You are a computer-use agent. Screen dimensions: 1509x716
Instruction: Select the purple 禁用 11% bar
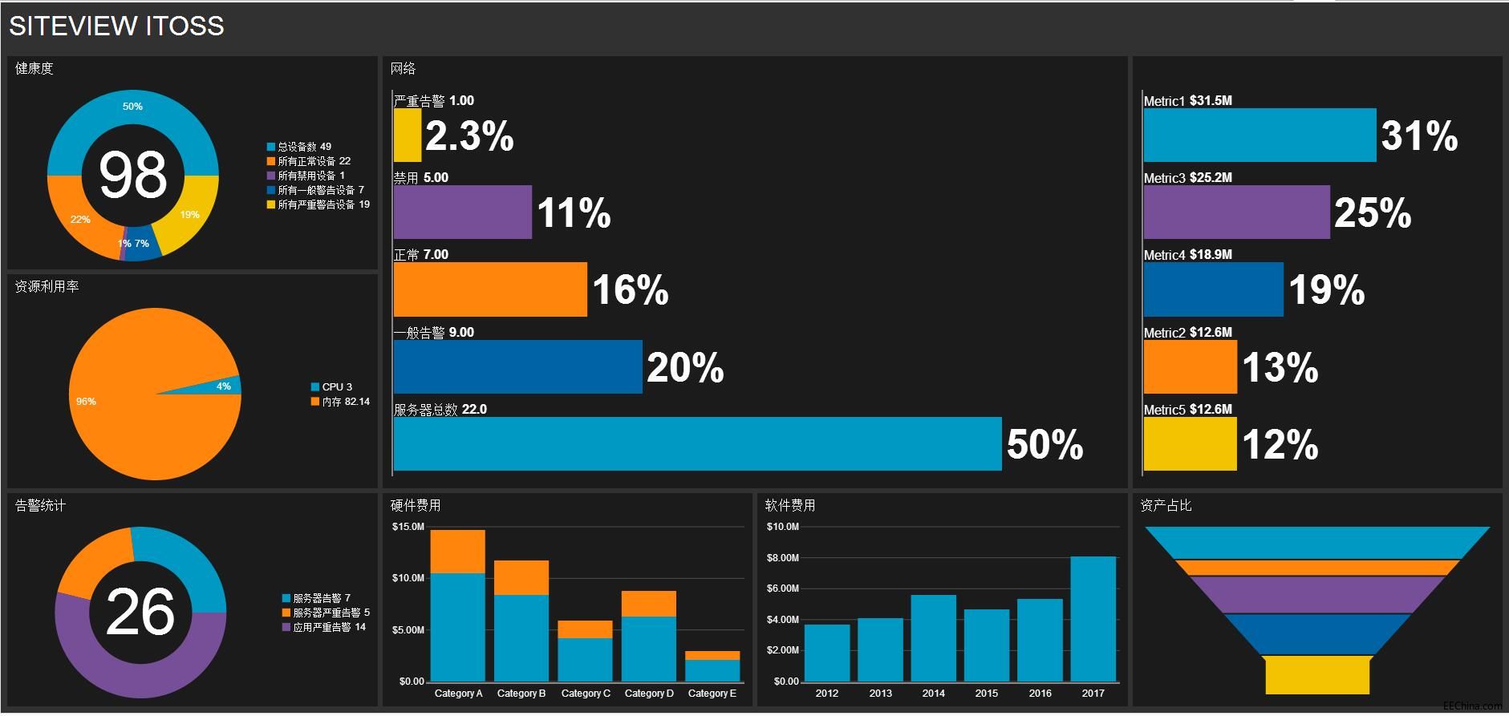click(x=462, y=212)
